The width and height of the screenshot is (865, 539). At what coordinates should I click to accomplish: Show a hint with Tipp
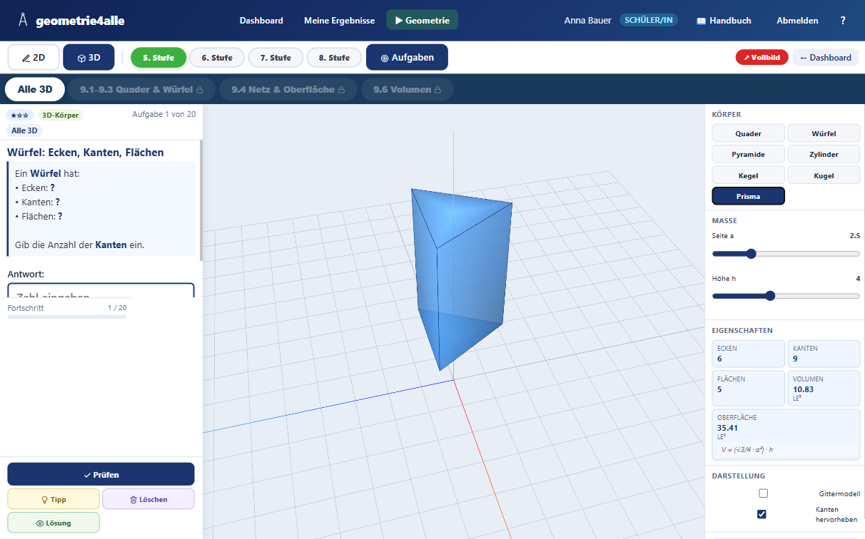click(54, 499)
